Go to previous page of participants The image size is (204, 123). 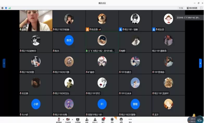4,63
